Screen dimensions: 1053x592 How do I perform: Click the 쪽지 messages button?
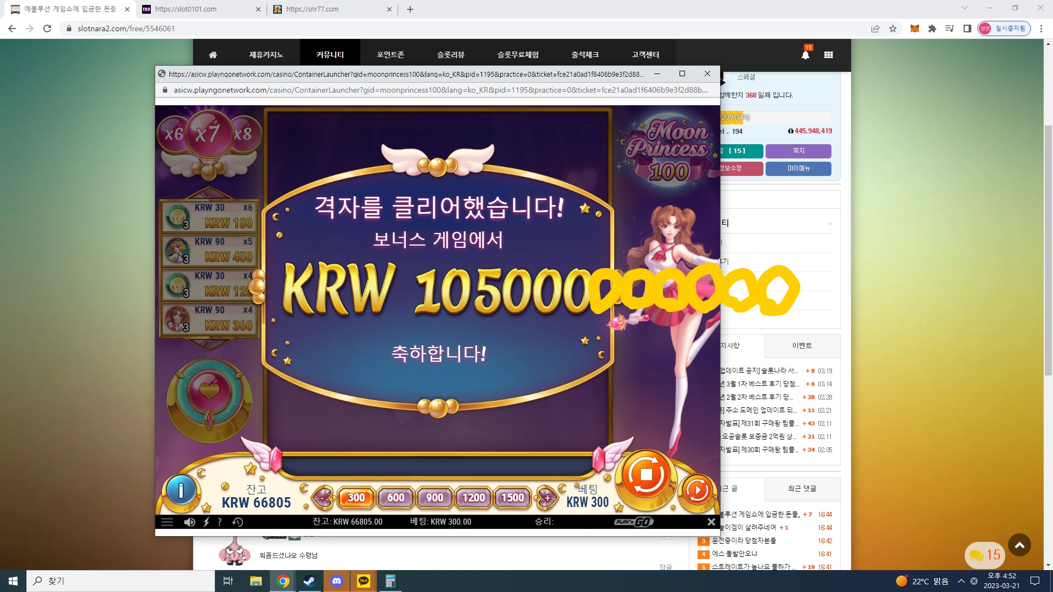pyautogui.click(x=799, y=151)
